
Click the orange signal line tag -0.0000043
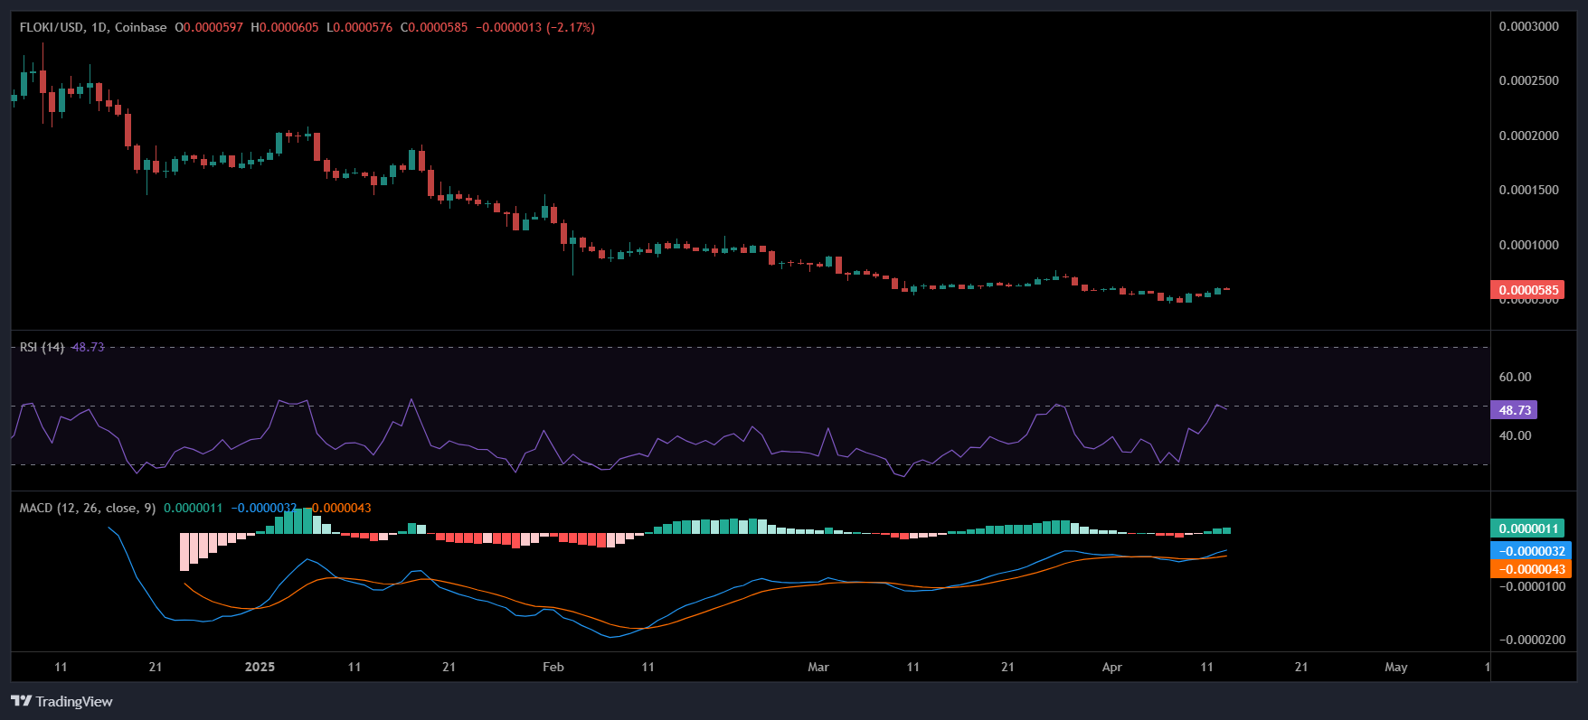coord(1530,569)
